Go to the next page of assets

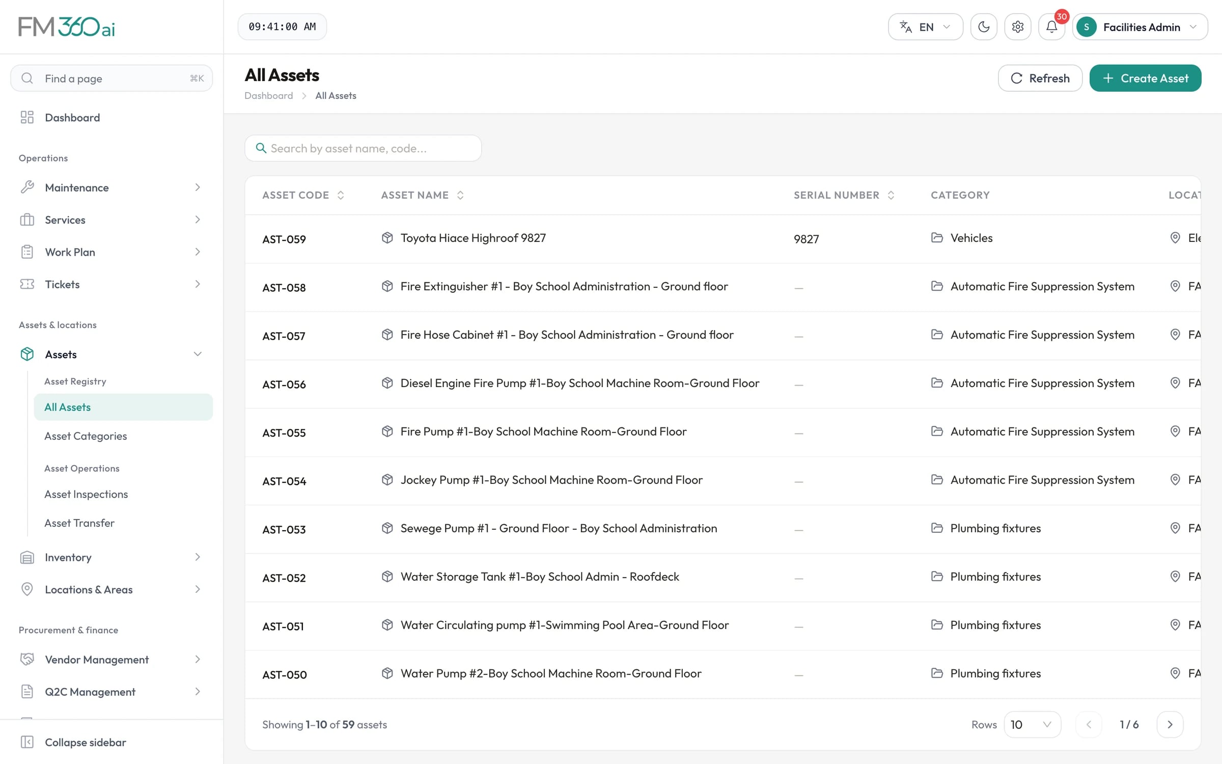coord(1170,724)
